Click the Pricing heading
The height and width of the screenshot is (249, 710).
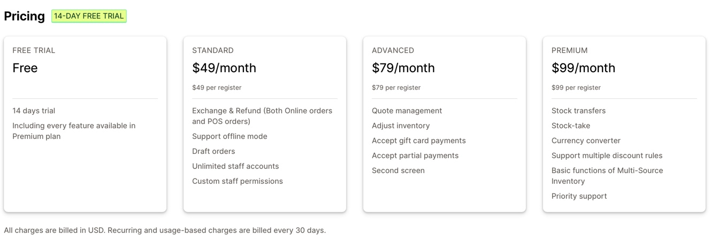(x=24, y=16)
